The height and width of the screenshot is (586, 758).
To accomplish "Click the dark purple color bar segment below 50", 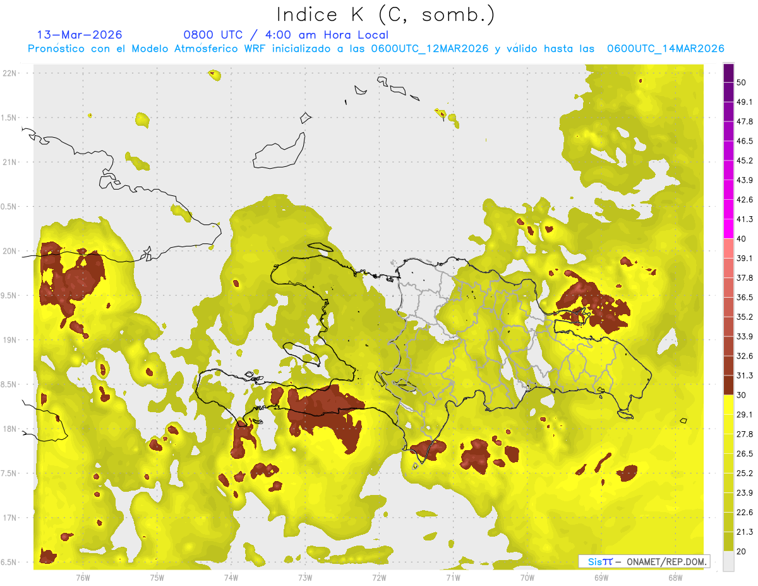I will pos(728,92).
